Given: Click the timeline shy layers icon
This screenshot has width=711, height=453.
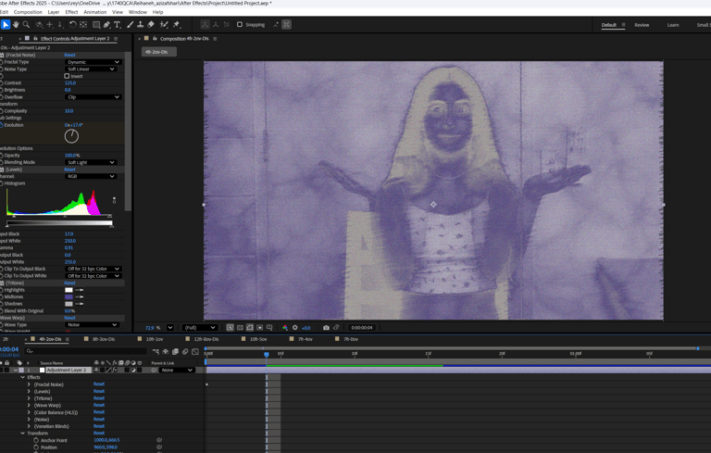Looking at the screenshot, I should click(x=166, y=351).
